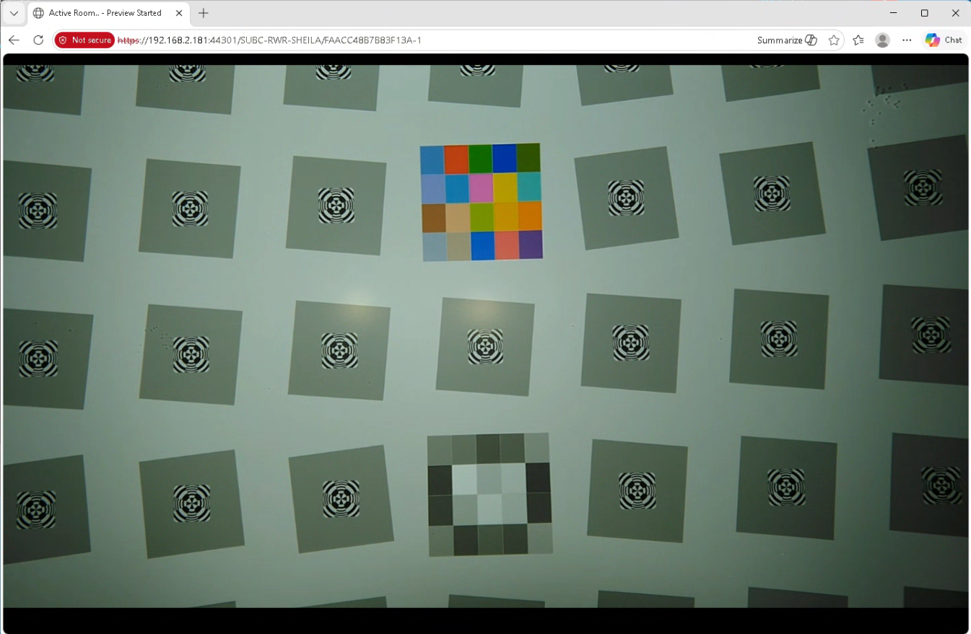Click the "Not secure" site warning badge
This screenshot has height=634, width=971.
pos(84,40)
